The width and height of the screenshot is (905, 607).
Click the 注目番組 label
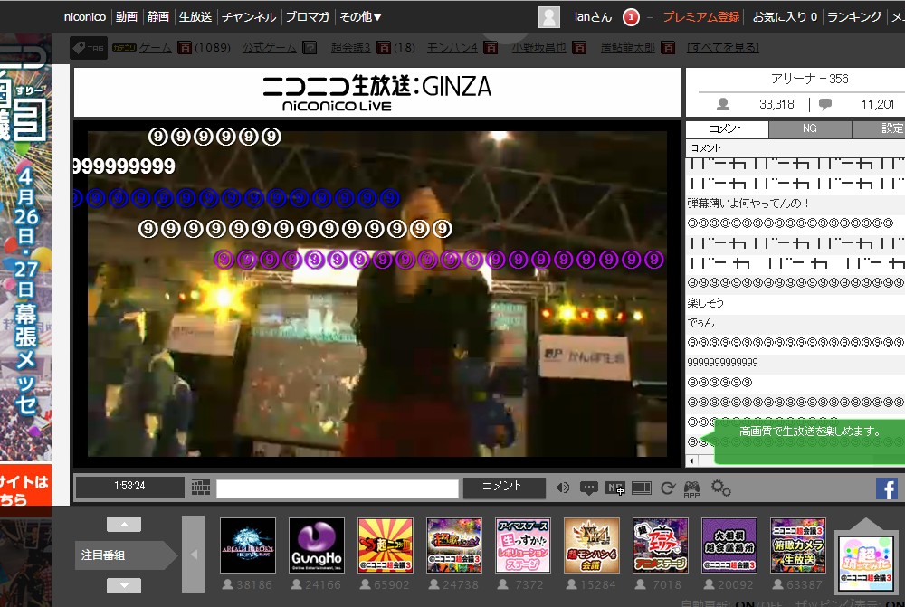(x=103, y=555)
